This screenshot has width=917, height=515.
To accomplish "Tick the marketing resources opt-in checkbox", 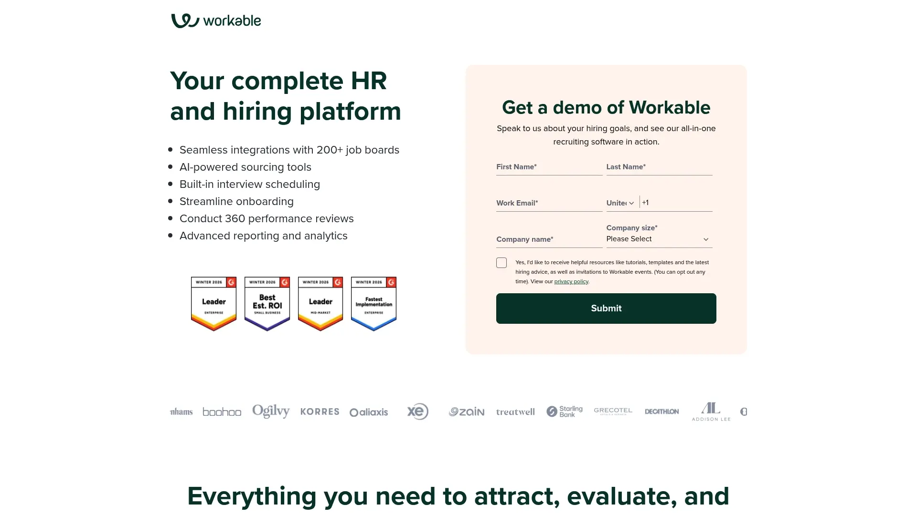I will pos(501,263).
